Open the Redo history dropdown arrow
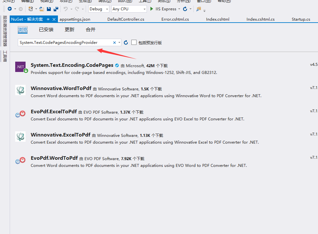318x234 pixels. [83, 9]
